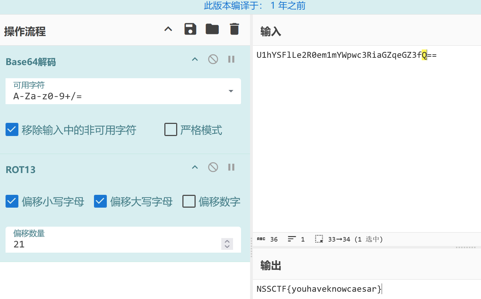Disable the Base64解码 operation

pos(213,59)
